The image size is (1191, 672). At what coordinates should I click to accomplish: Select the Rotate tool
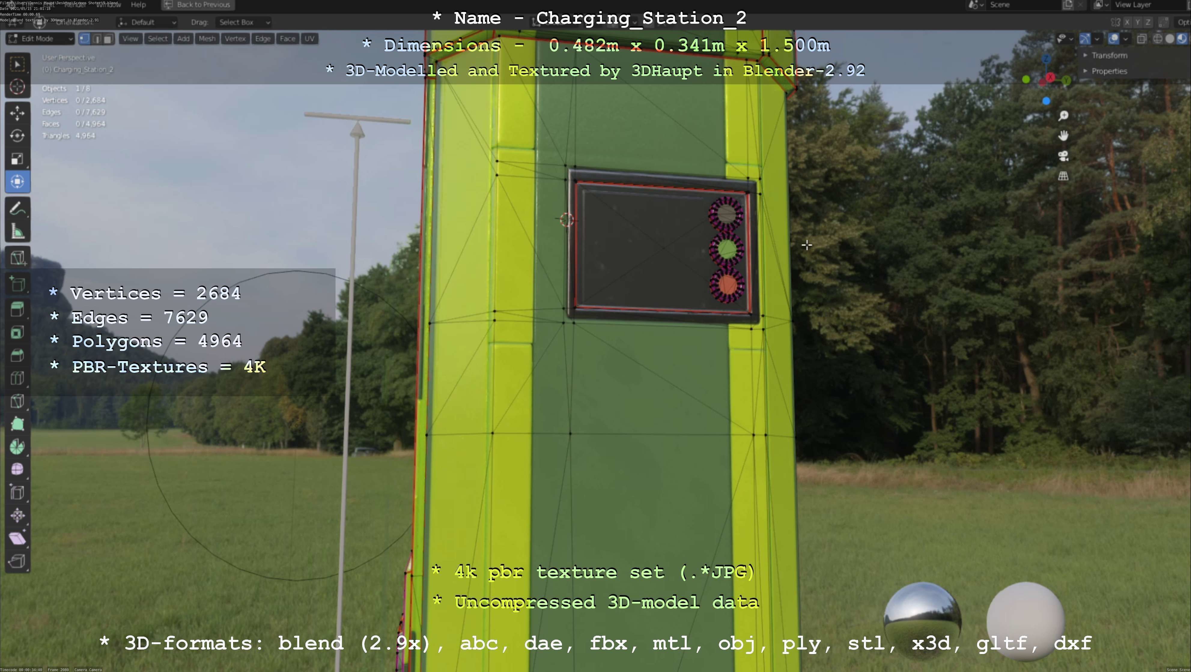[x=17, y=136]
